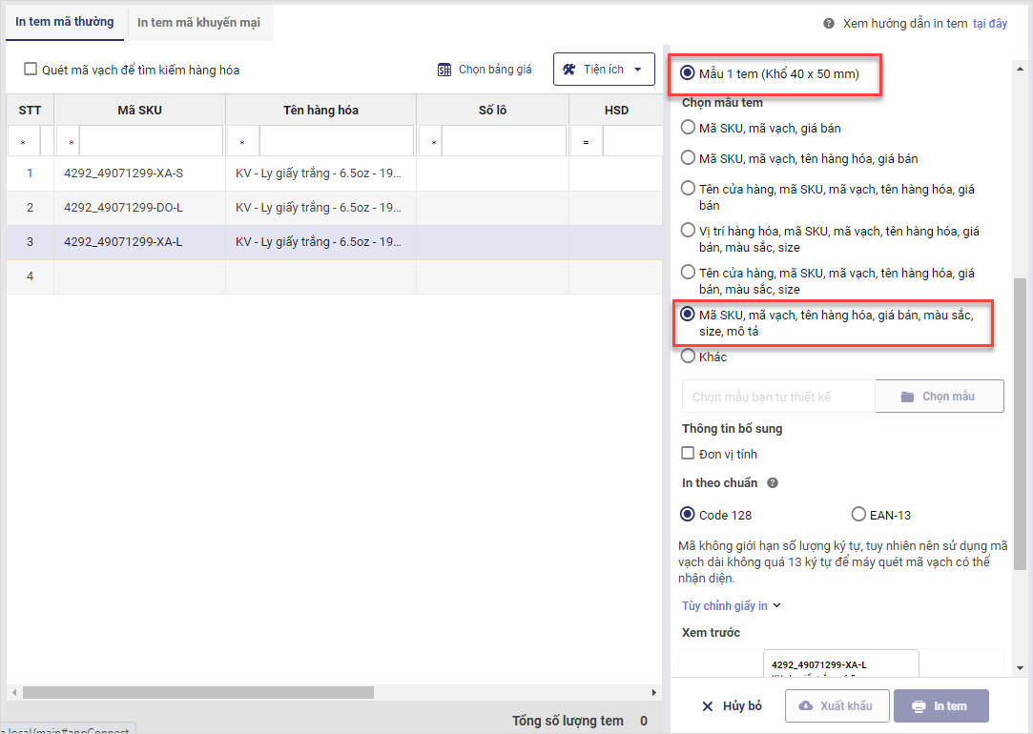Click the Số lô column header
1033x734 pixels.
(x=492, y=110)
